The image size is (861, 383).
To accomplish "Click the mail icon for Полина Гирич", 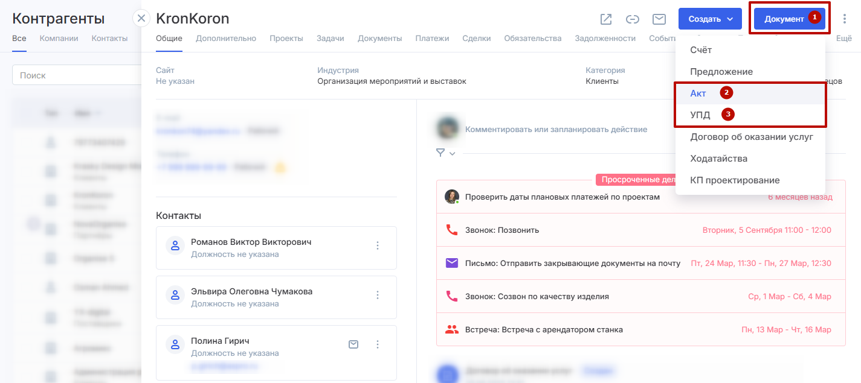I will (354, 344).
